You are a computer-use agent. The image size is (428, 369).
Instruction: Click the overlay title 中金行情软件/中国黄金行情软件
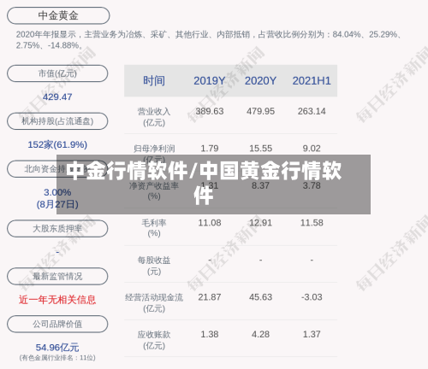204,183
